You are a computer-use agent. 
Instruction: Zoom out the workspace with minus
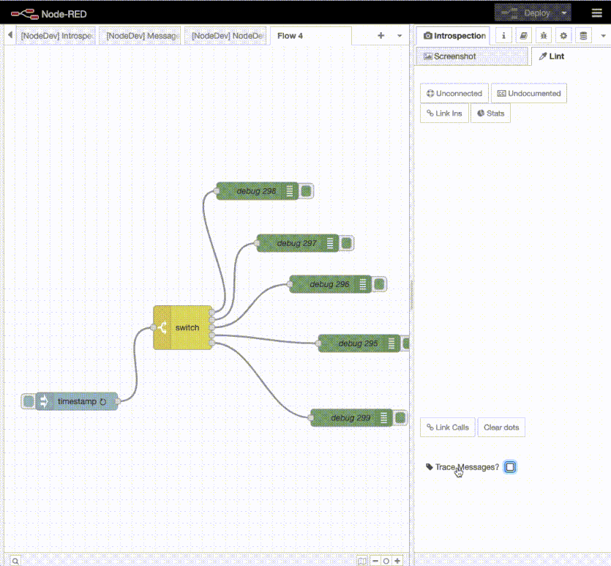point(375,561)
